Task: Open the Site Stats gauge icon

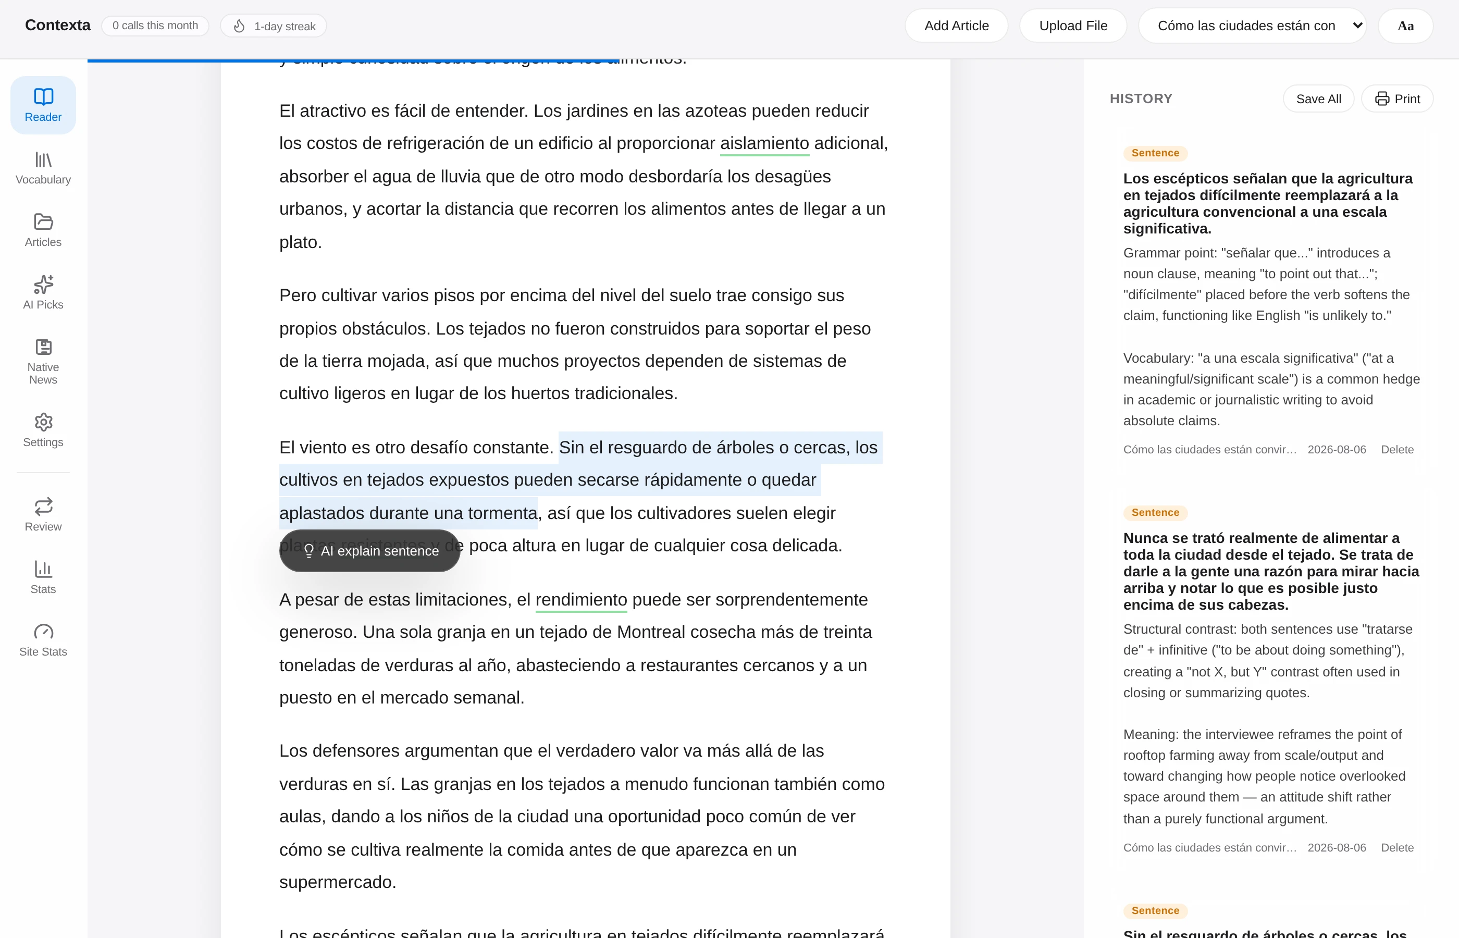Action: pyautogui.click(x=43, y=632)
